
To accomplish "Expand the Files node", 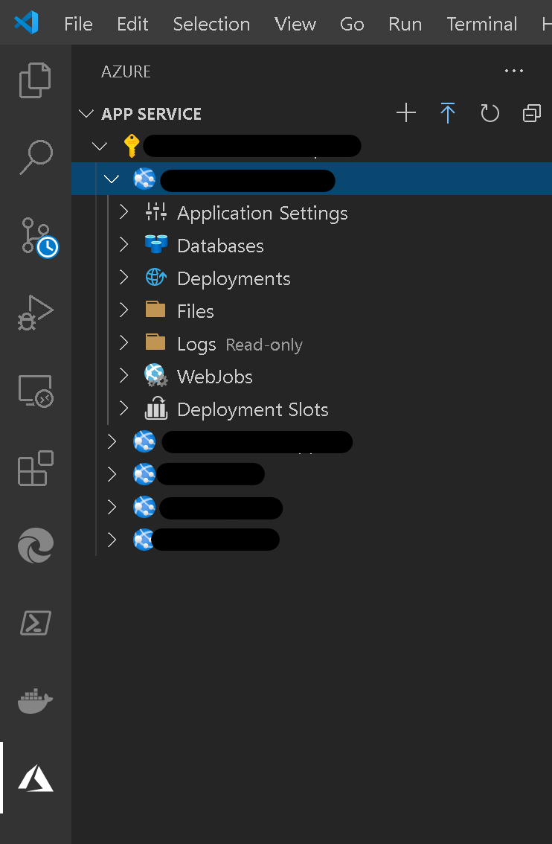I will point(123,310).
